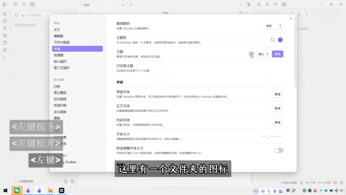Click the purple theme color swatch

(280, 39)
